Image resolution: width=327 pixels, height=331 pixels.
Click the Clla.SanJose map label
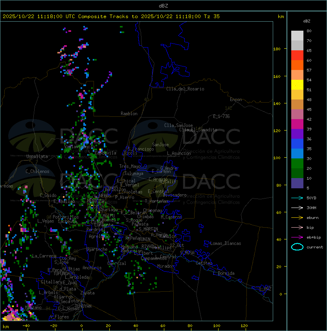pos(178,125)
